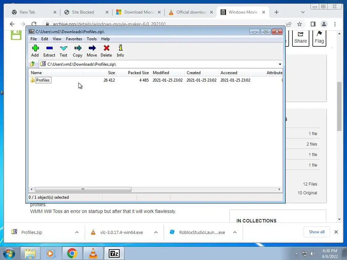Click the VLC cone taskbar icon

pyautogui.click(x=93, y=253)
